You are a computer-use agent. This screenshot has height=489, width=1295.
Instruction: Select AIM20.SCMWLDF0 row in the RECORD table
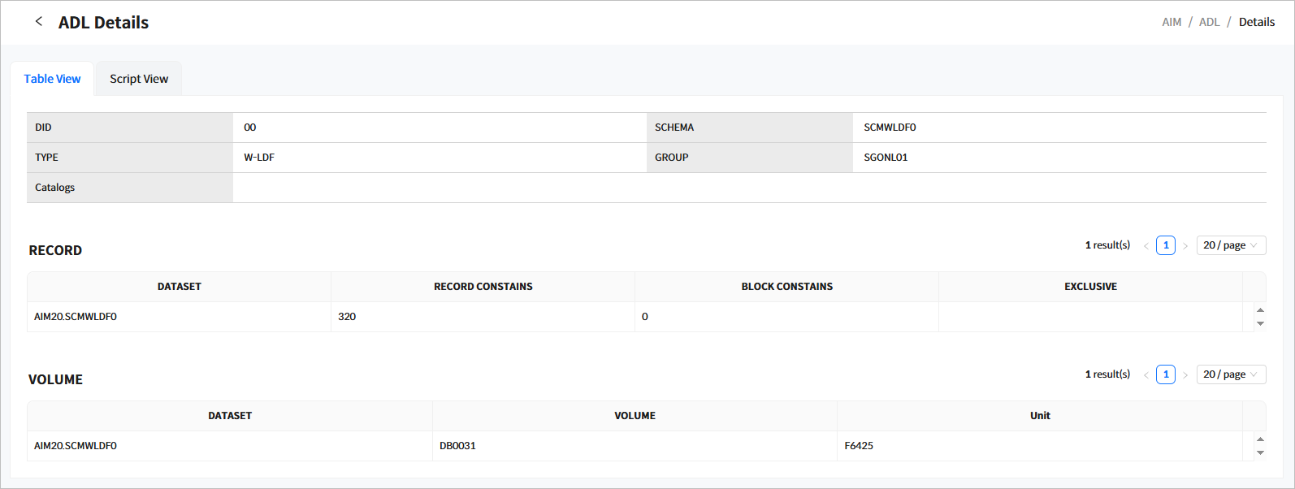pos(76,317)
